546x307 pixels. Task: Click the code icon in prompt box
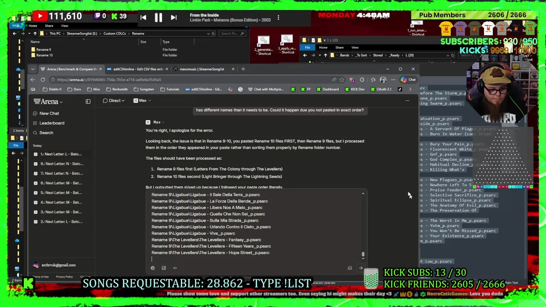[x=175, y=268]
